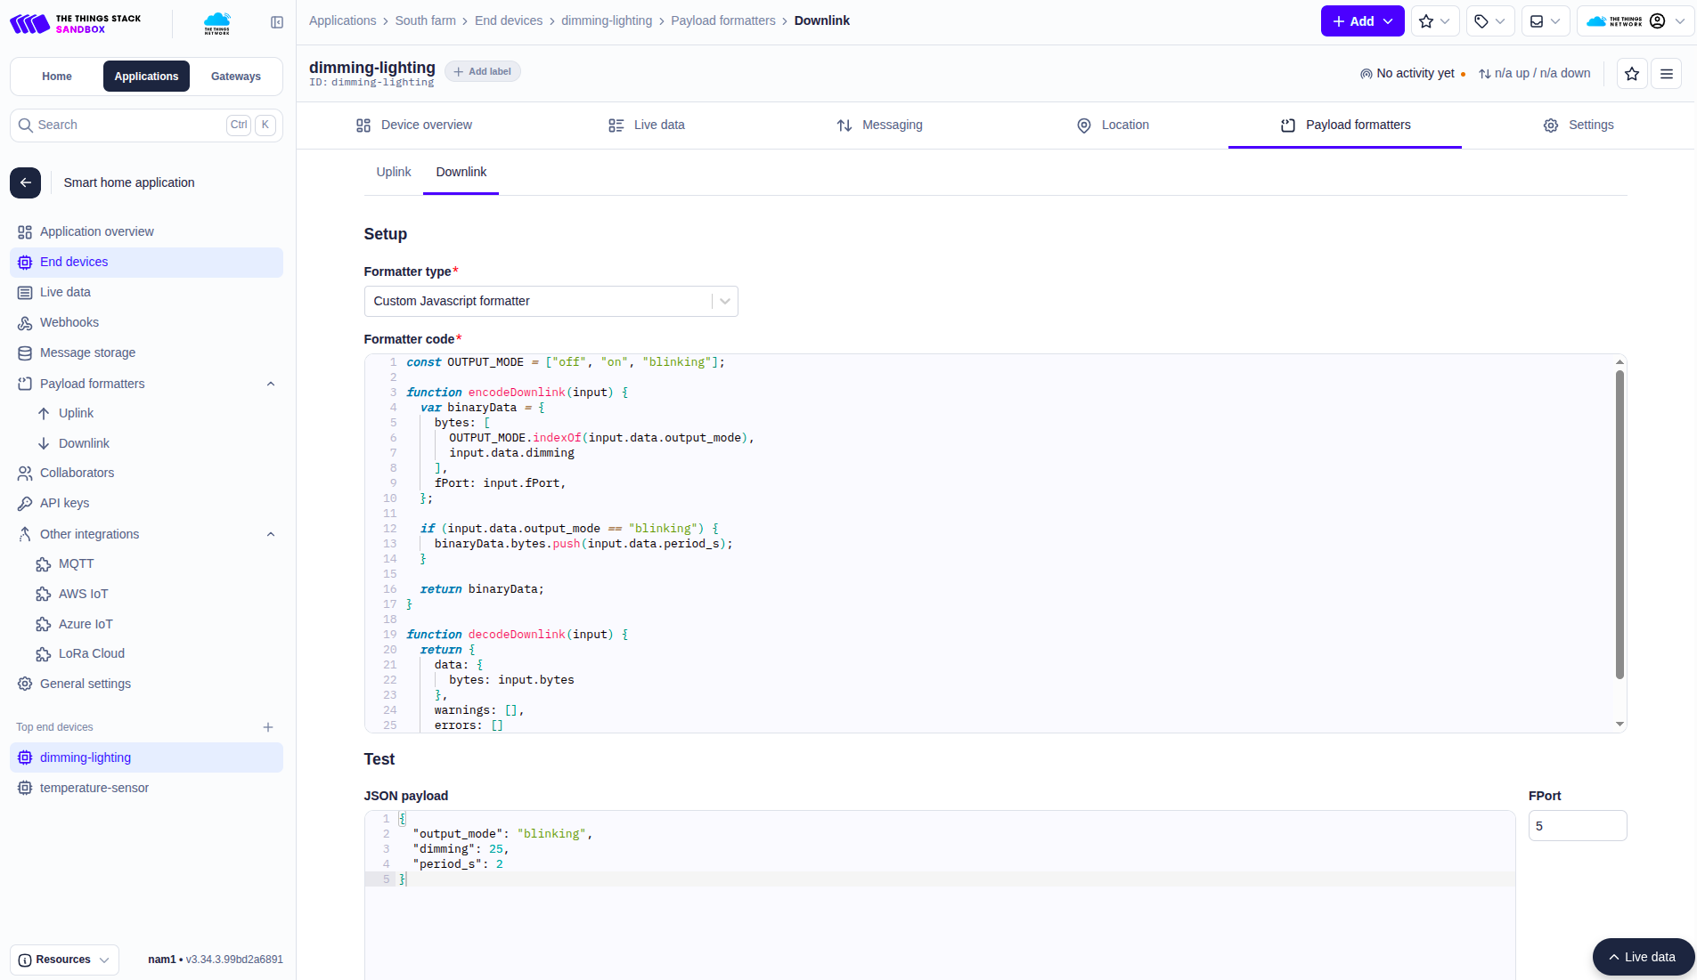Switch to the Uplink tab
Image resolution: width=1697 pixels, height=980 pixels.
coord(393,172)
